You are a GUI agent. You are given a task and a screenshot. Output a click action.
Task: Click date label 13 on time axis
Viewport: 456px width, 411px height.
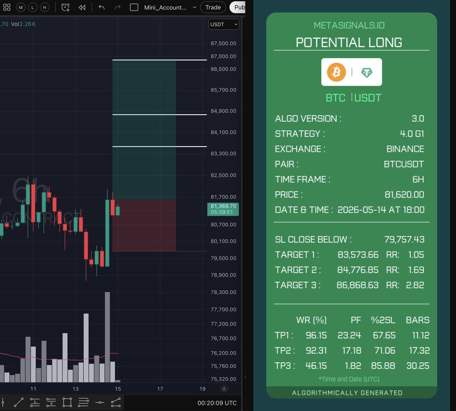click(x=76, y=389)
